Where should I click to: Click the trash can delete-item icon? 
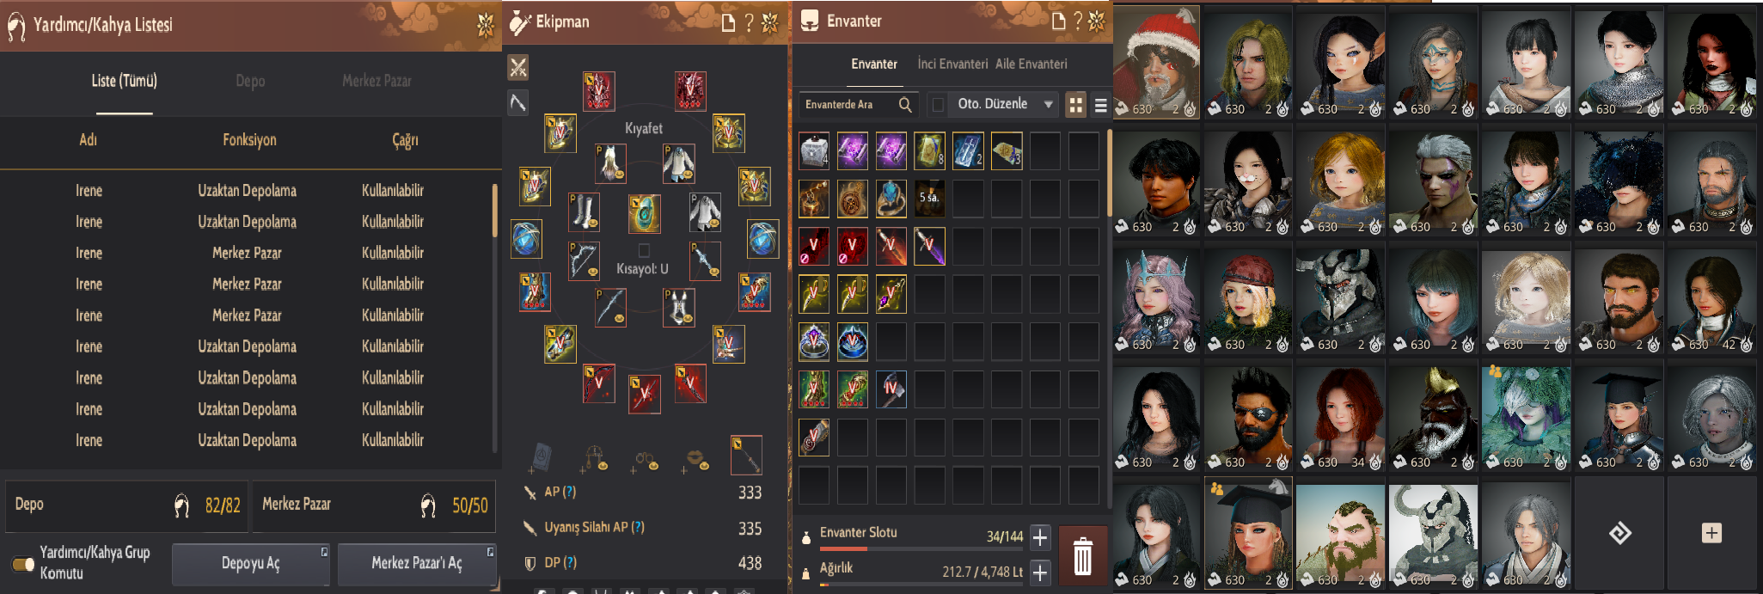pos(1082,556)
